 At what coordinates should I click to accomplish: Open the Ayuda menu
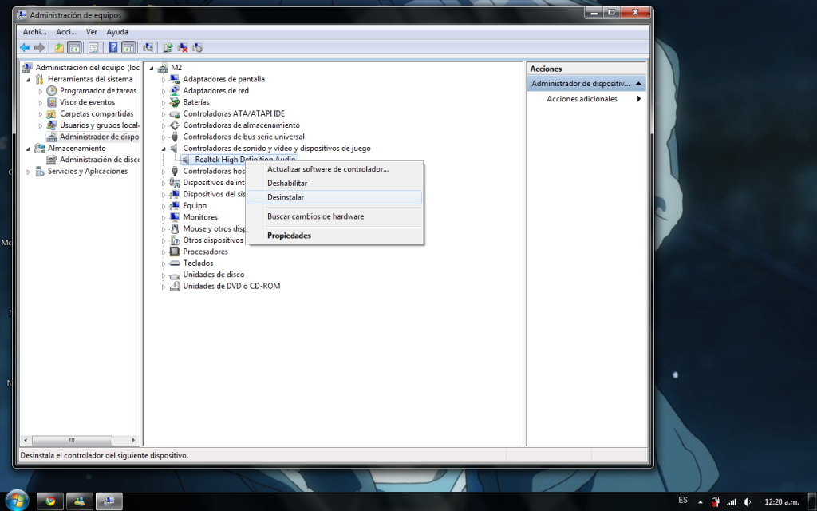coord(117,32)
